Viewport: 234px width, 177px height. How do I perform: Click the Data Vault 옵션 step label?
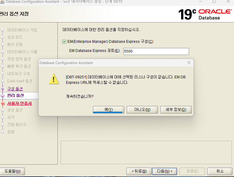tap(20, 81)
